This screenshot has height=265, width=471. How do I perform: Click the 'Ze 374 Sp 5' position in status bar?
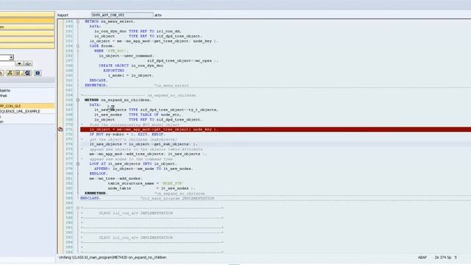coord(446,258)
